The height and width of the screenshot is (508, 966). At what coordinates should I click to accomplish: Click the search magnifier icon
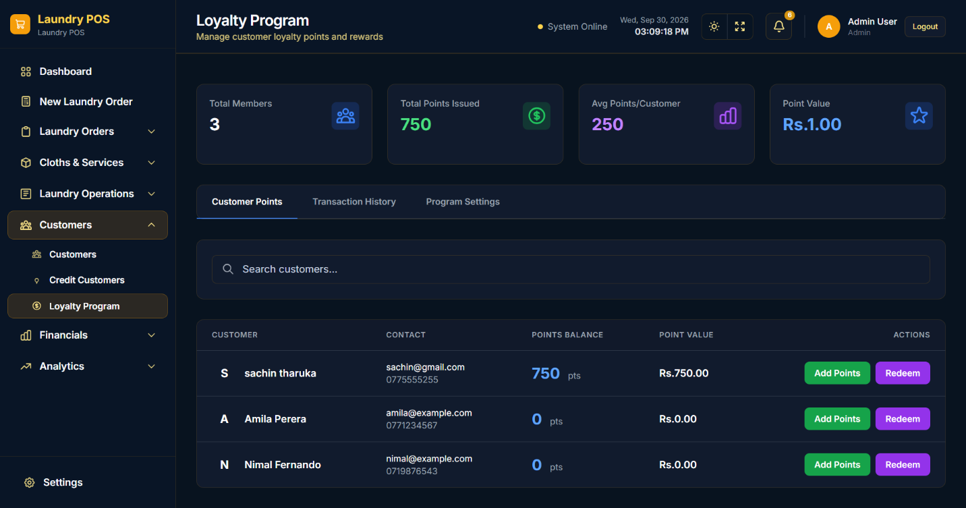pyautogui.click(x=228, y=269)
